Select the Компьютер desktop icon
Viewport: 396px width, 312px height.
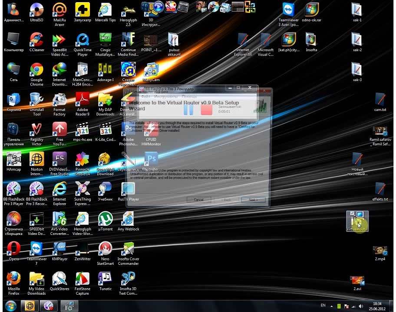[13, 42]
